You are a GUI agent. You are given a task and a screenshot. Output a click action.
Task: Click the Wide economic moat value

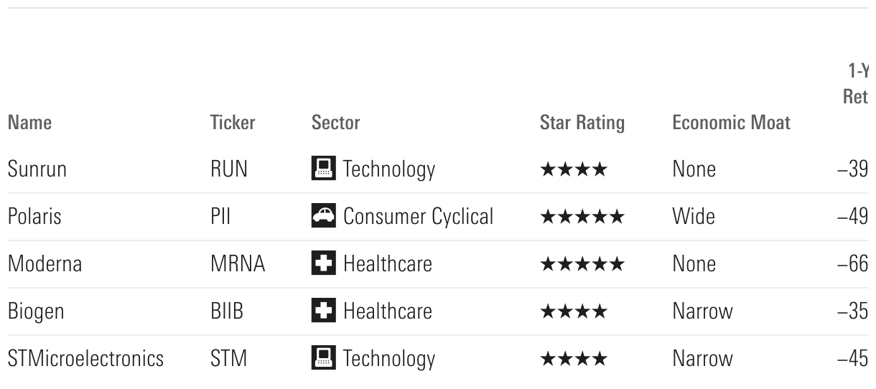point(693,217)
